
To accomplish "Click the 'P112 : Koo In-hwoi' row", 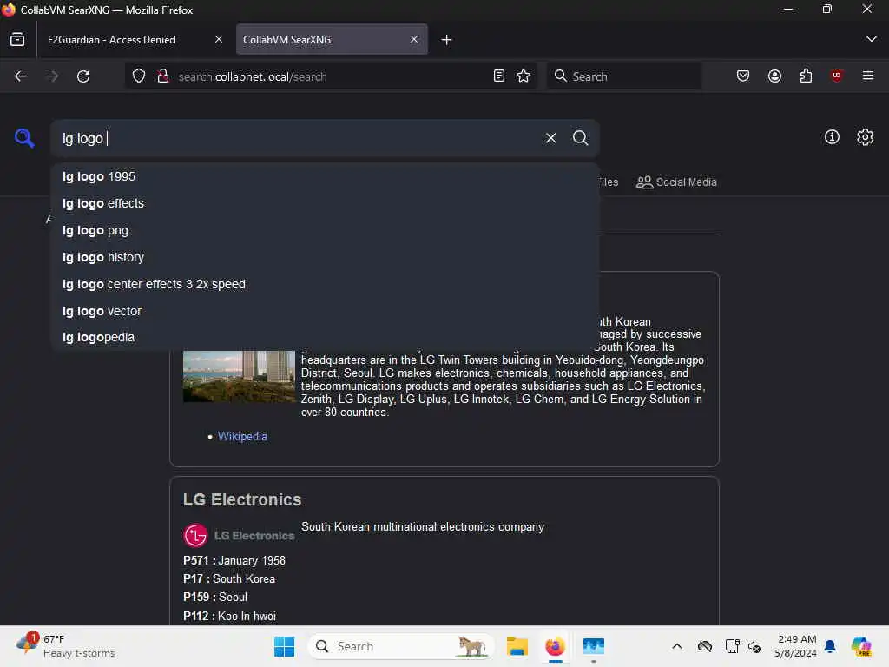I will click(x=229, y=616).
